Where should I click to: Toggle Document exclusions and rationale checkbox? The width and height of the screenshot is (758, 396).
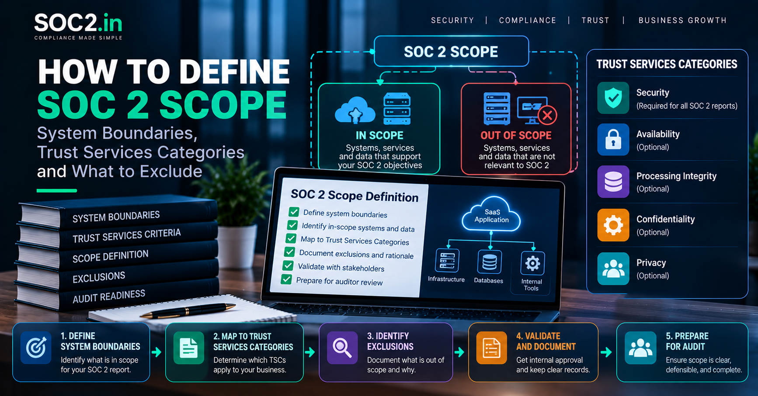289,252
